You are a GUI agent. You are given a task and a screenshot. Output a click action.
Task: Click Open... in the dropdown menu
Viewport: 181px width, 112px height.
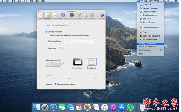coord(150,32)
